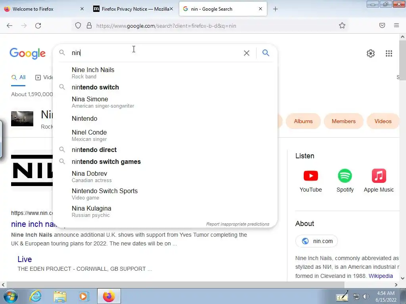Viewport: 406px width, 304px height.
Task: Open the Windows Start button
Action: click(10, 296)
